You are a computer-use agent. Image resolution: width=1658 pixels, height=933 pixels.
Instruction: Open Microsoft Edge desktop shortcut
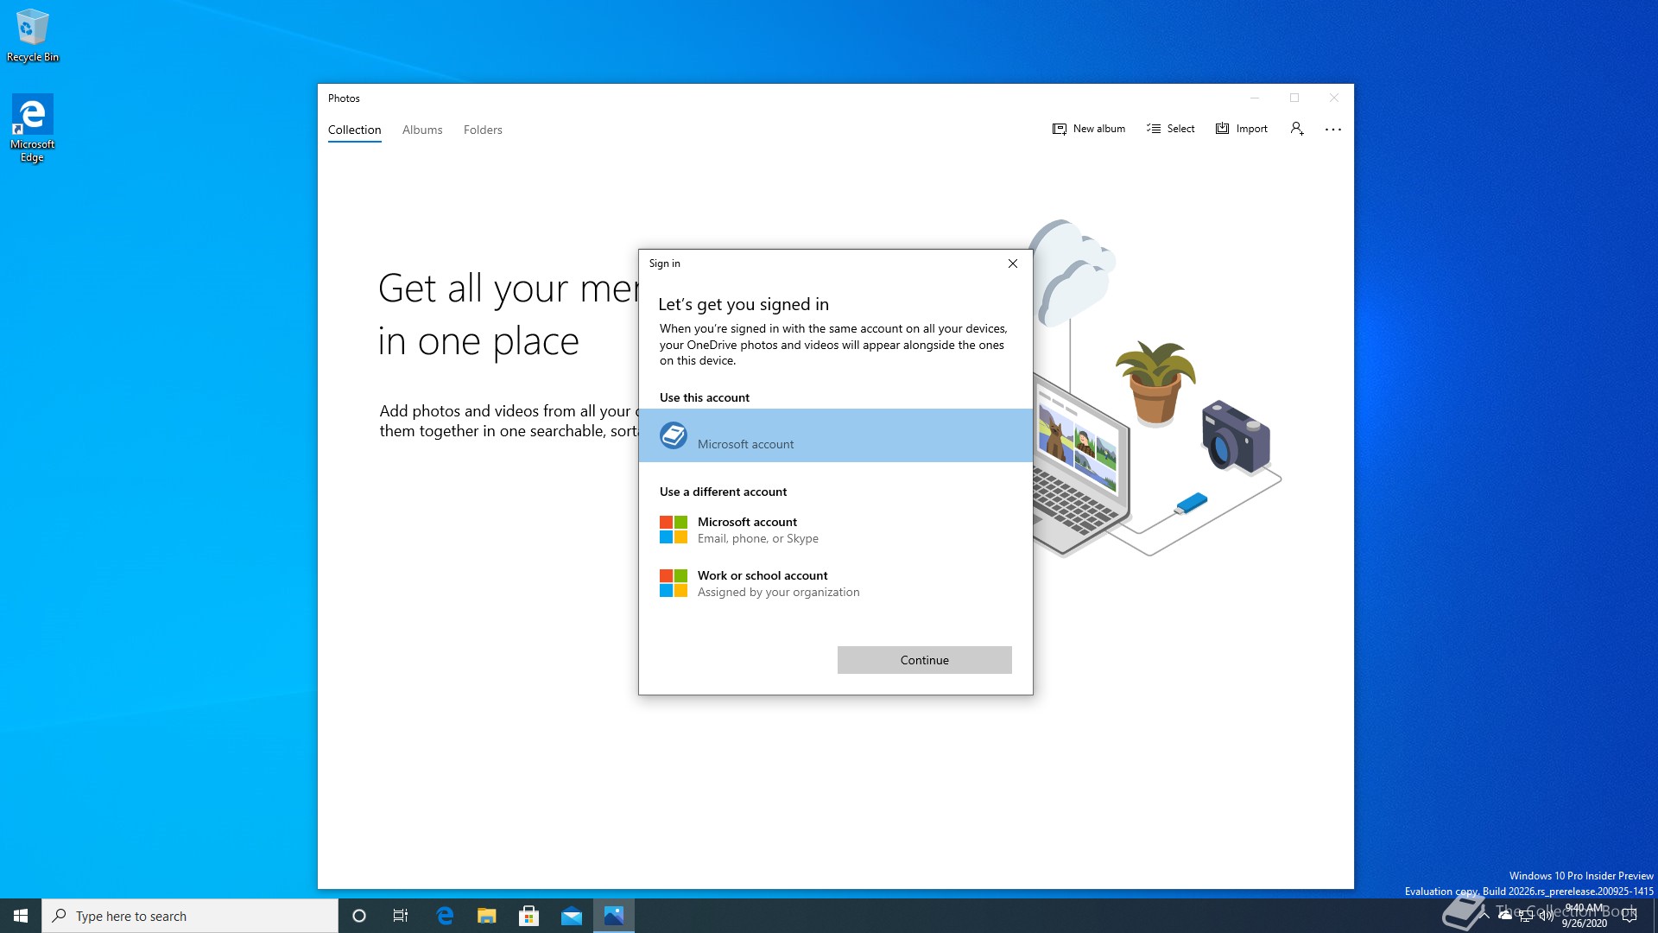coord(33,128)
